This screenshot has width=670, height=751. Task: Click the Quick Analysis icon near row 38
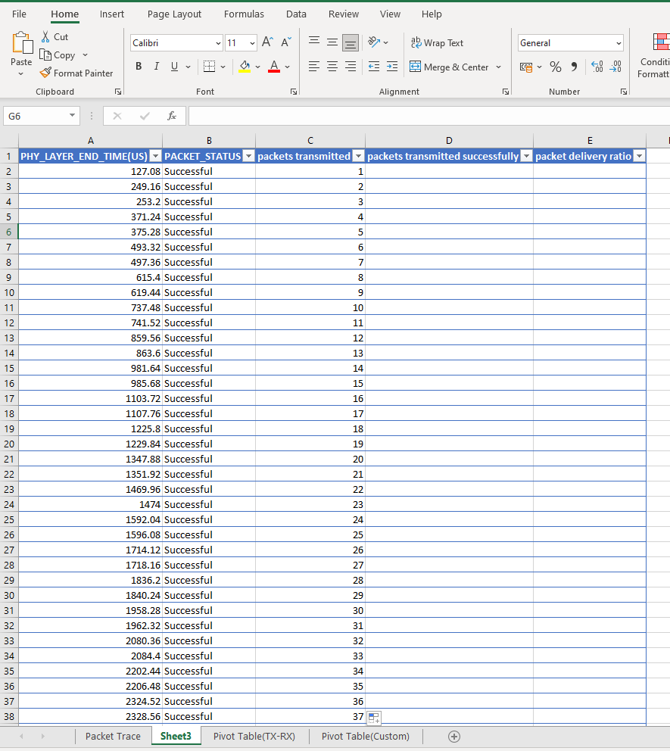coord(374,718)
